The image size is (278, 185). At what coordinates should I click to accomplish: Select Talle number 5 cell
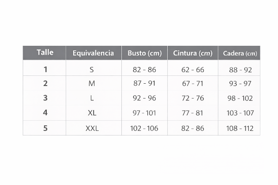[x=45, y=128]
